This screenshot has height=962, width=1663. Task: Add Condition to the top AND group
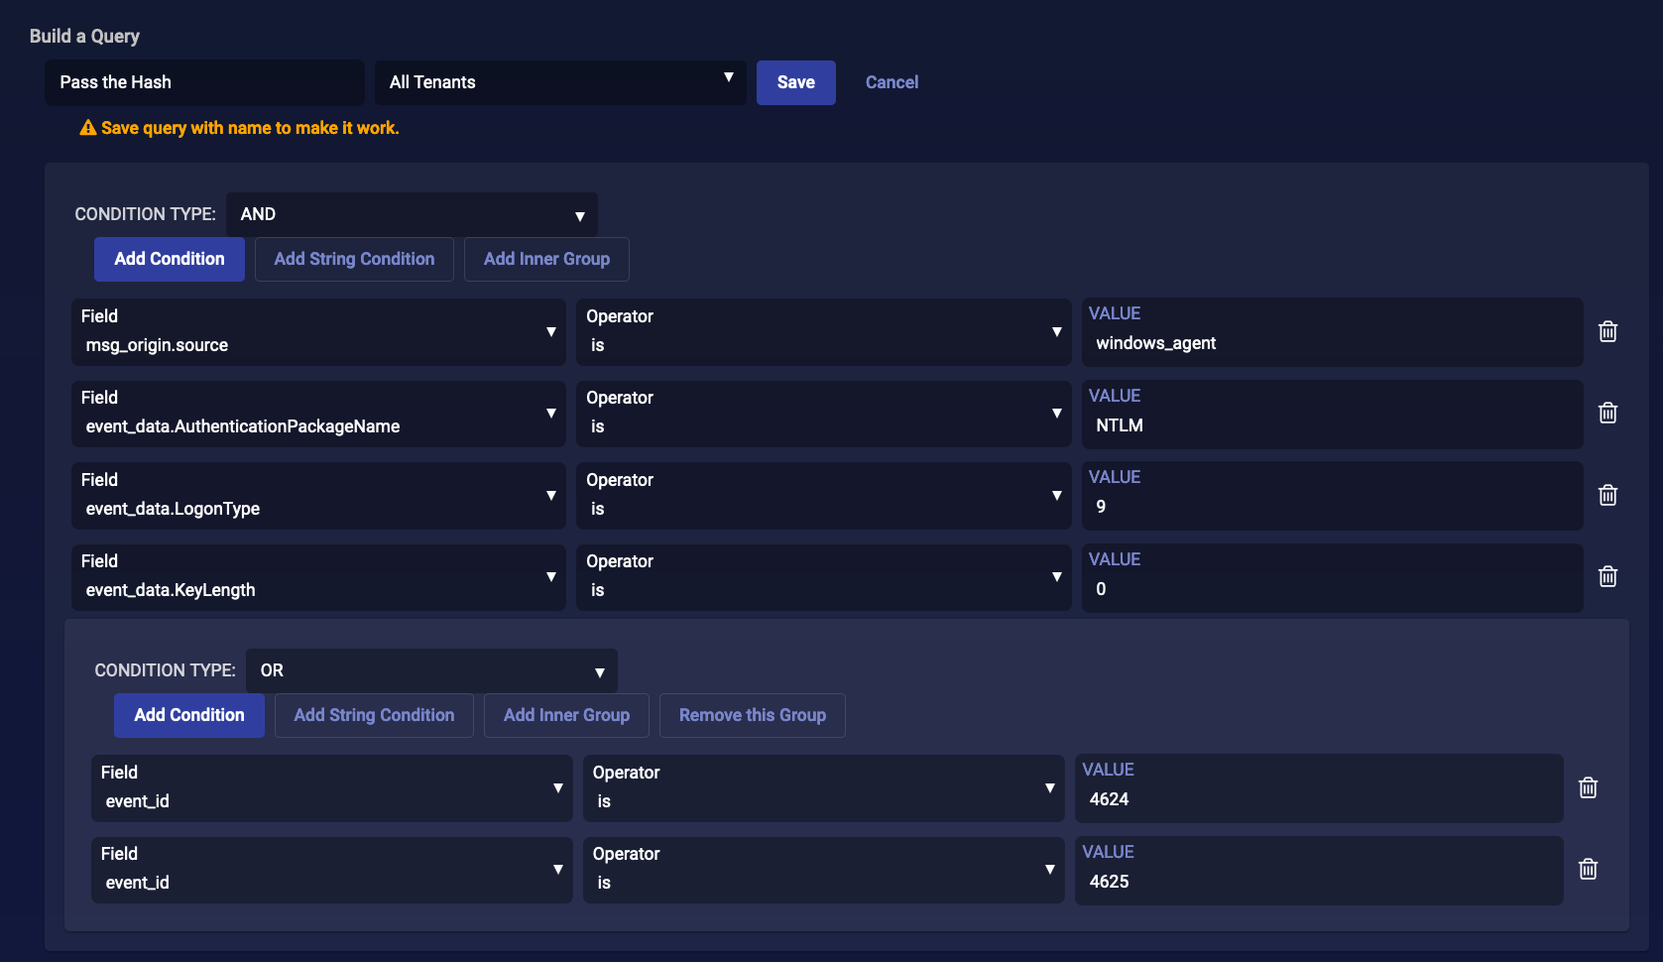pos(170,259)
